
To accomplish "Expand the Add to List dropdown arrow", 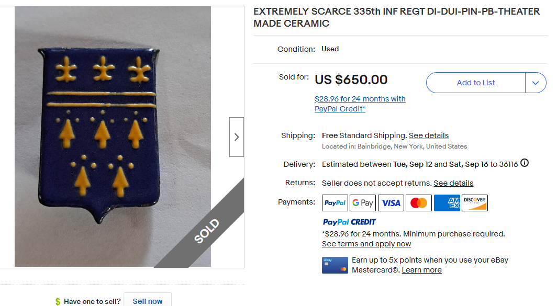I will [x=536, y=83].
